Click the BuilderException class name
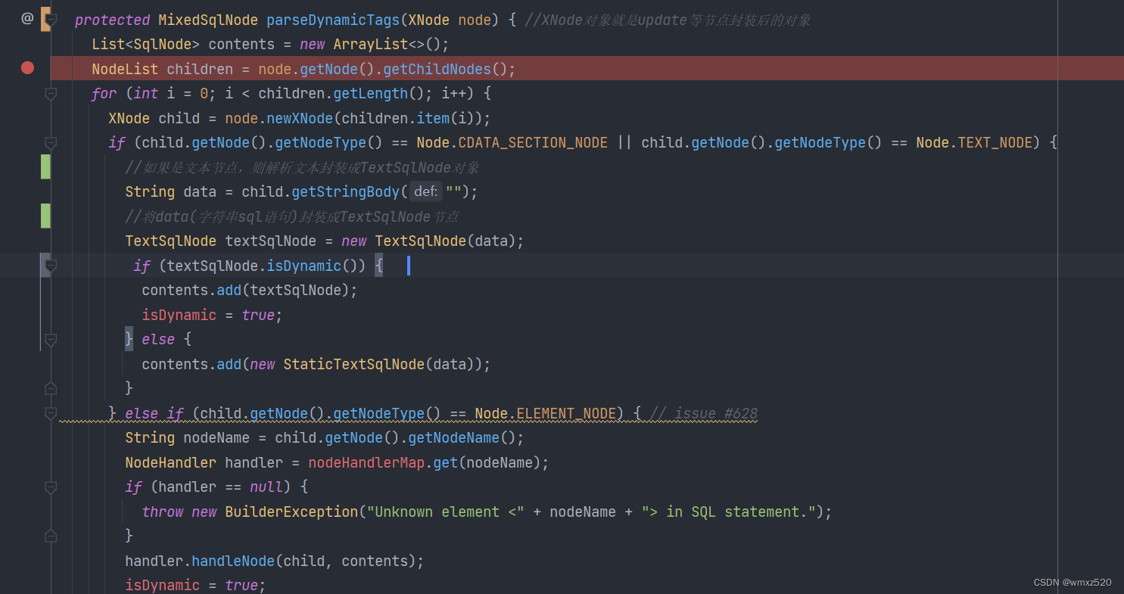 click(291, 512)
